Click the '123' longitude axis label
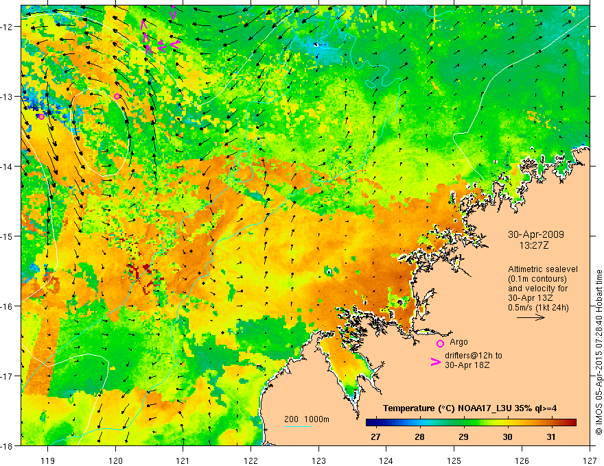Screen dimensions: 604x466 (318, 461)
